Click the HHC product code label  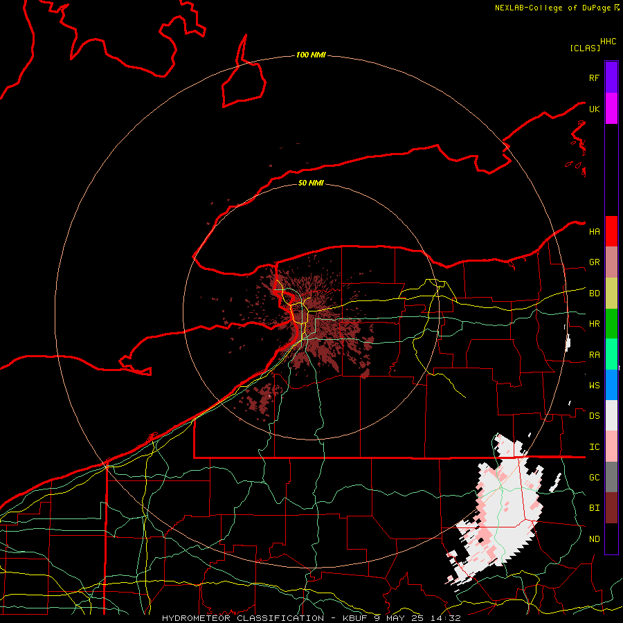click(x=608, y=42)
